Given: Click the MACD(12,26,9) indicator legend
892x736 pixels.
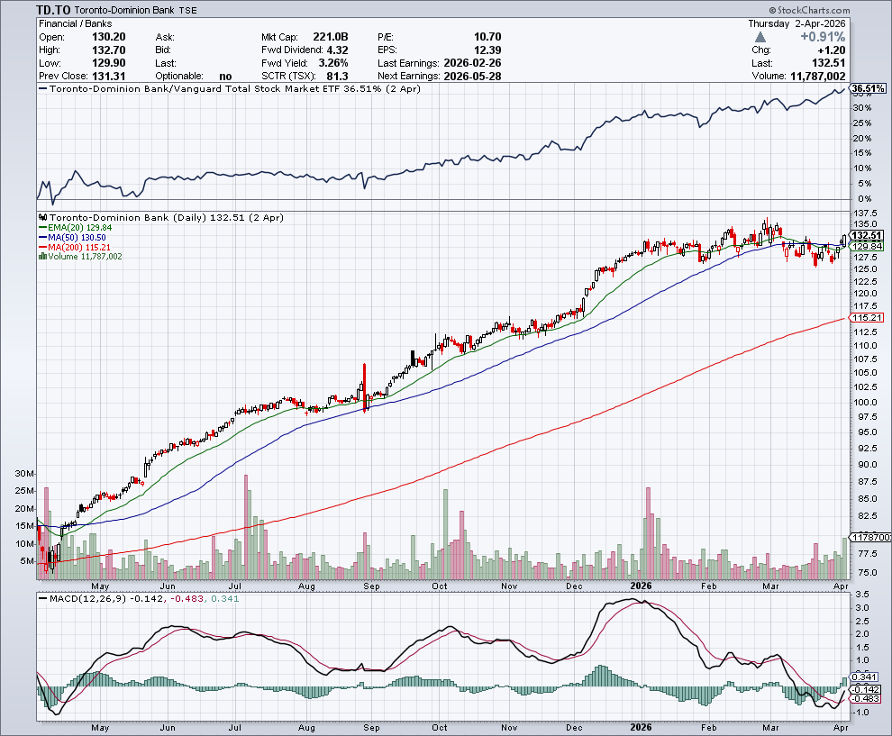Looking at the screenshot, I should (x=139, y=599).
